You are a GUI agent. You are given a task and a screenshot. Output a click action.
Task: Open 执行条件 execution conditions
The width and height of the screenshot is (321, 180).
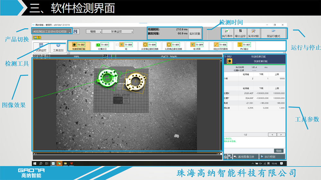pyautogui.click(x=227, y=33)
